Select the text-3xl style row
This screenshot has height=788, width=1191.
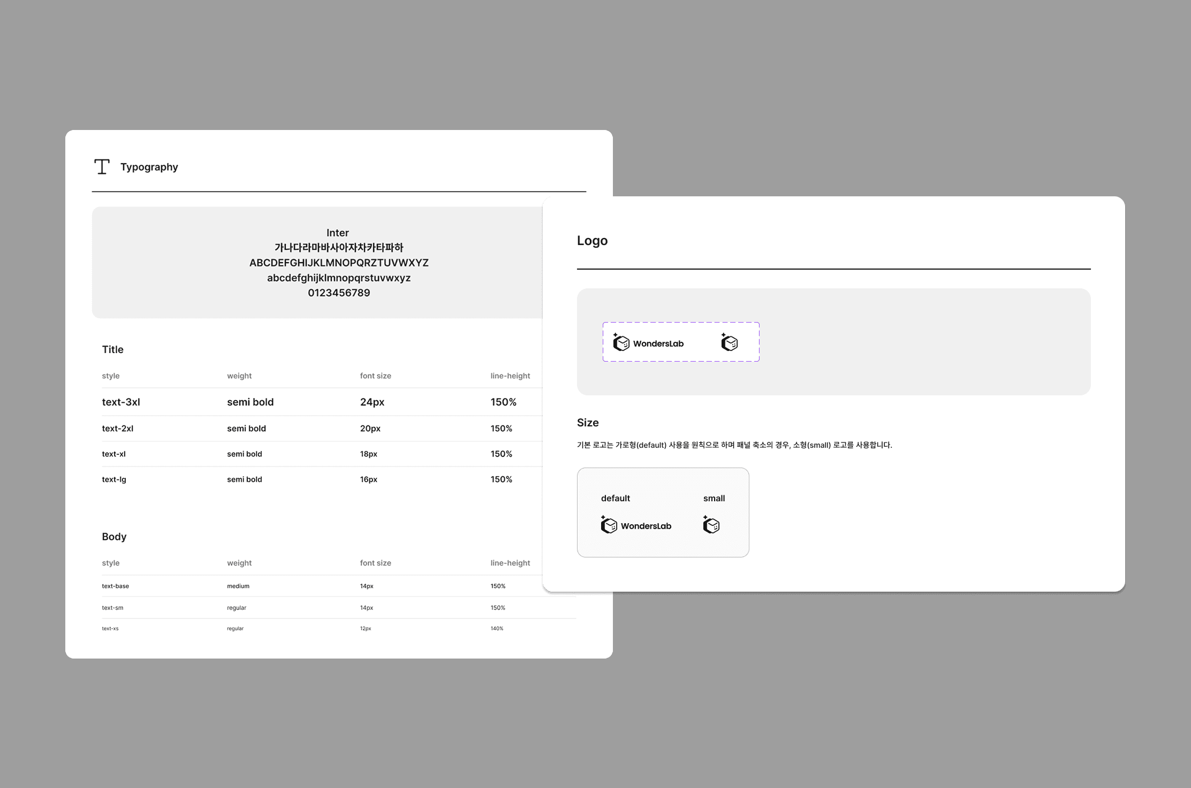(x=121, y=402)
